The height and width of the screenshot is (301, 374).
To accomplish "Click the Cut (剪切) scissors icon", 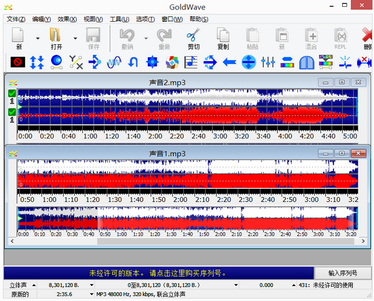I will pyautogui.click(x=193, y=35).
